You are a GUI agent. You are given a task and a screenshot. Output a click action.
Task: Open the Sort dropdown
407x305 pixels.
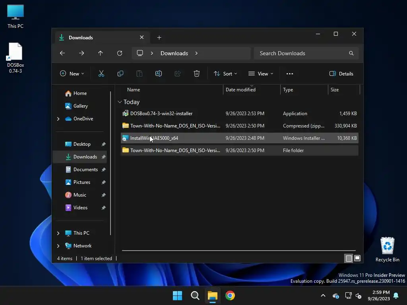[x=225, y=73]
